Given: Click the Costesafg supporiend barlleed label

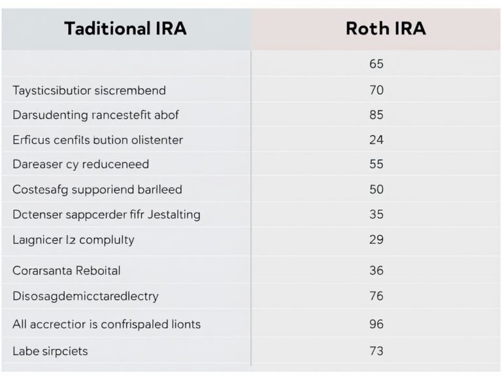Looking at the screenshot, I should click(x=97, y=190).
